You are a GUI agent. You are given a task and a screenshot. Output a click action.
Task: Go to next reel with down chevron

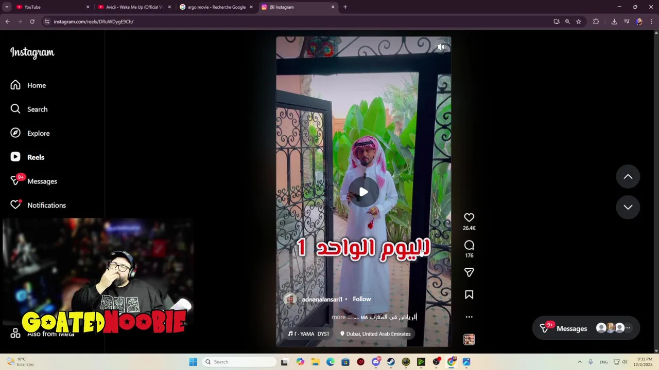tap(628, 207)
